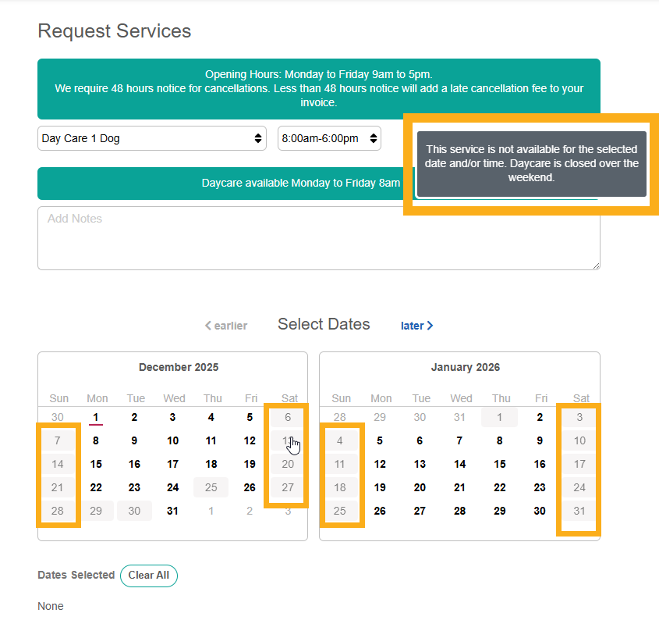Click the chevron icon before "earlier"
Image resolution: width=659 pixels, height=631 pixels.
pyautogui.click(x=207, y=325)
